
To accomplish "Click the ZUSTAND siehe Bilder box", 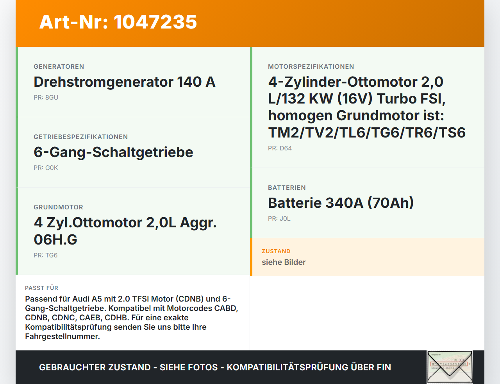I will tap(367, 257).
